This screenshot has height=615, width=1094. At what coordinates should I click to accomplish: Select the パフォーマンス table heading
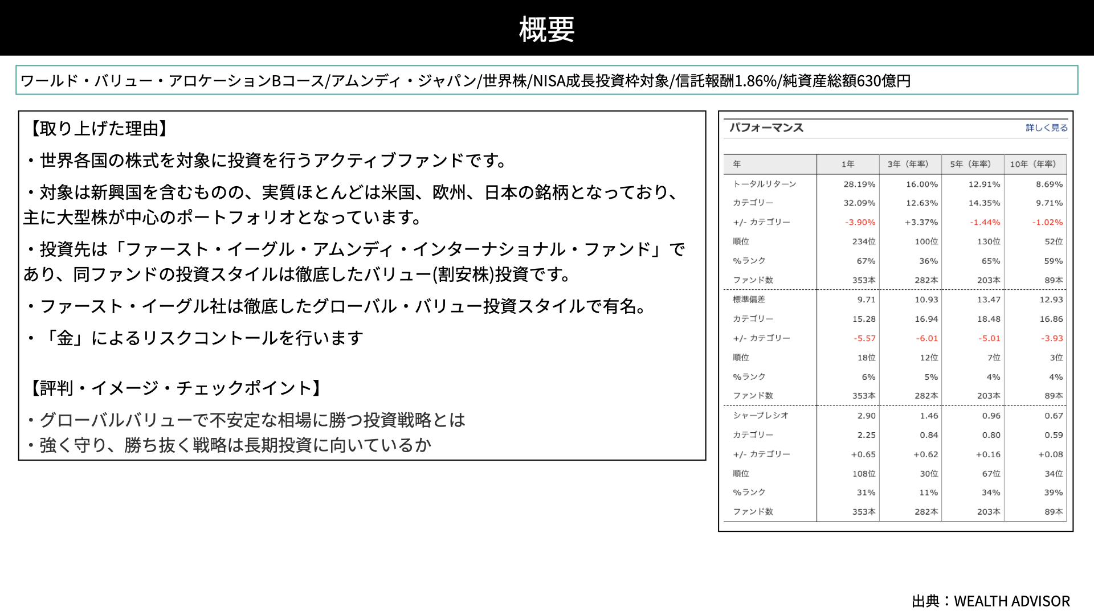(766, 128)
